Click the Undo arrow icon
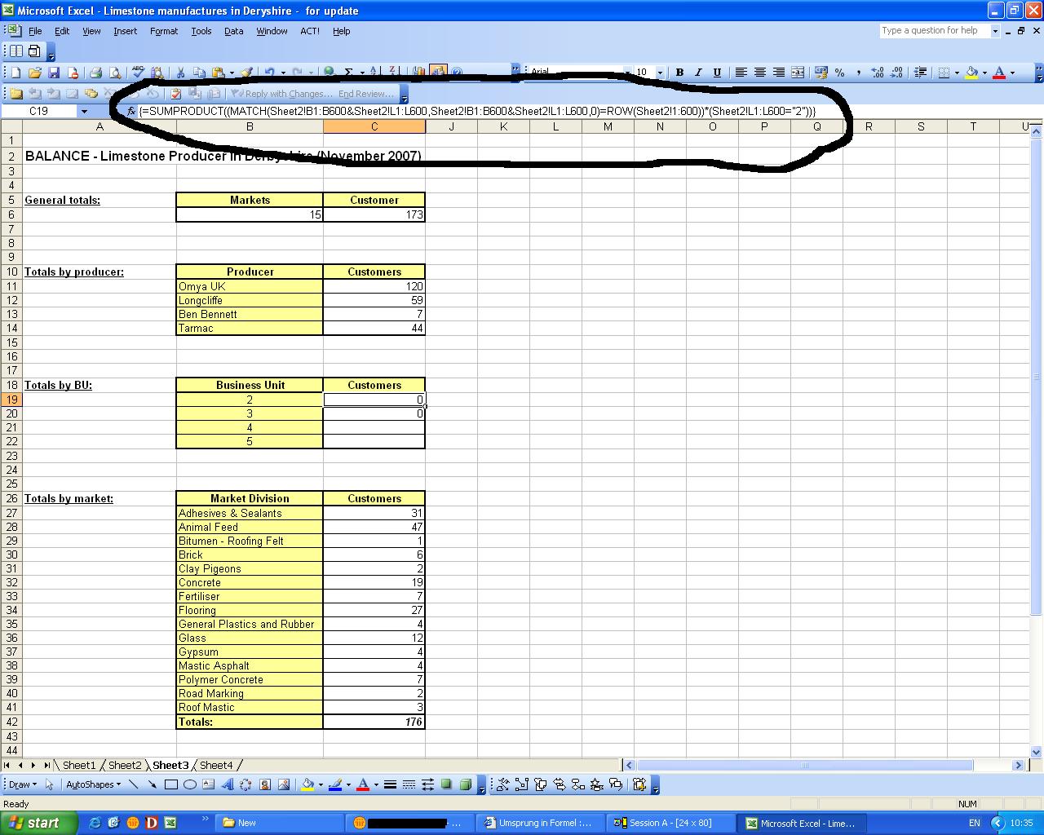Screen dimensions: 1044x835 point(269,73)
